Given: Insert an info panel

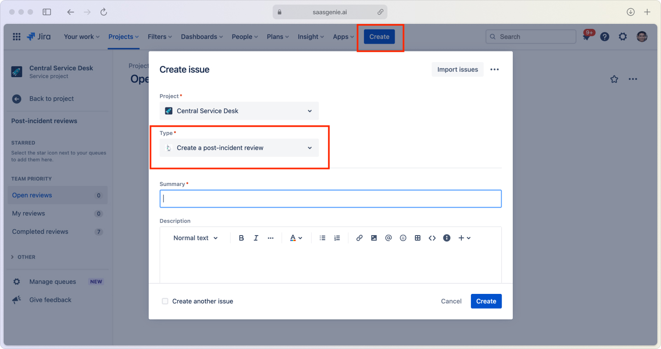Looking at the screenshot, I should (x=447, y=238).
